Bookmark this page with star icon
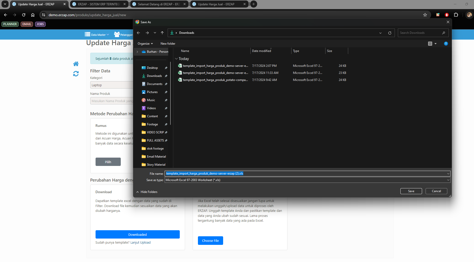 (x=425, y=15)
